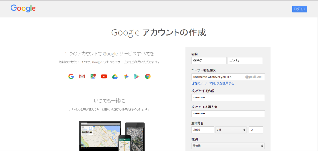Screen dimensions: 318x151
Task: Click the Google logo in header
Action: click(x=23, y=8)
